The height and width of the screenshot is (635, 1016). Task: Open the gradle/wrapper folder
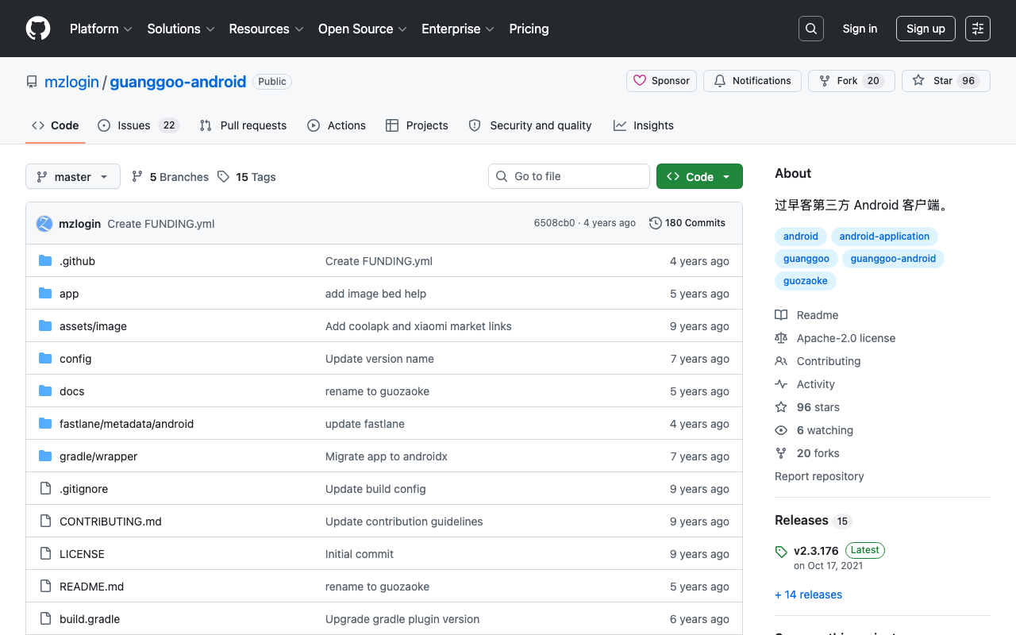coord(98,456)
